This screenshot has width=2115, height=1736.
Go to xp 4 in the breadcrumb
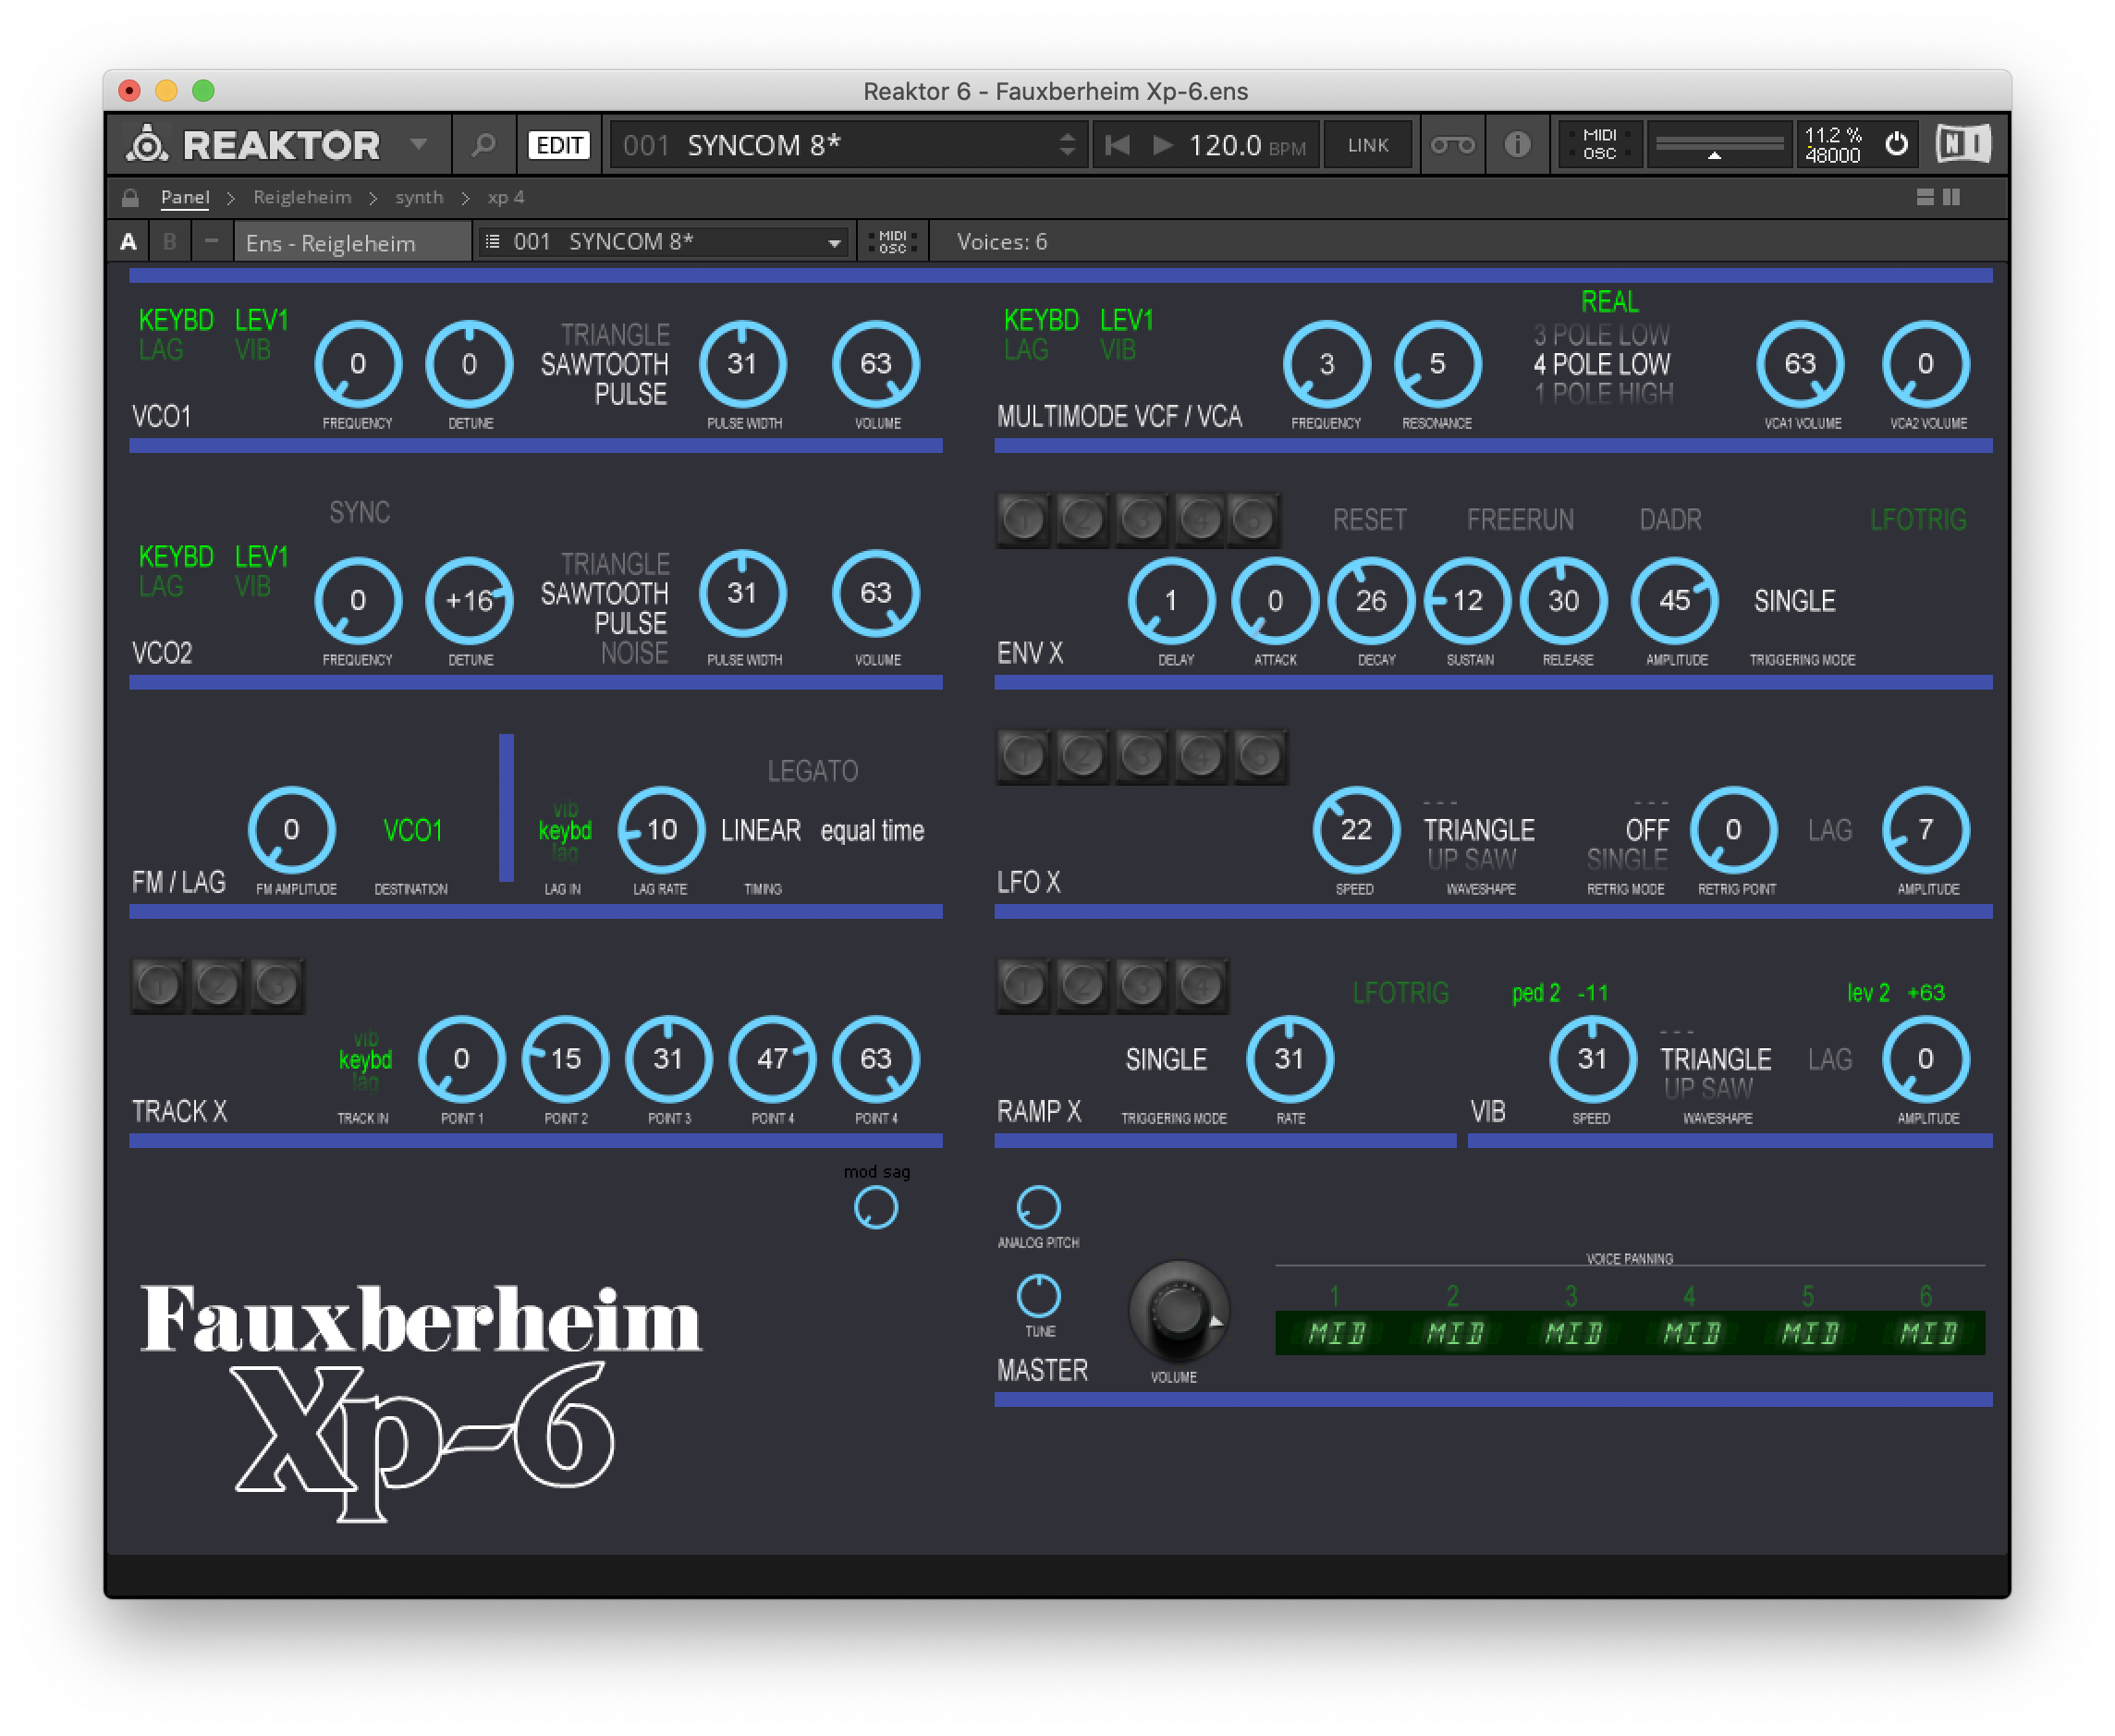(506, 197)
